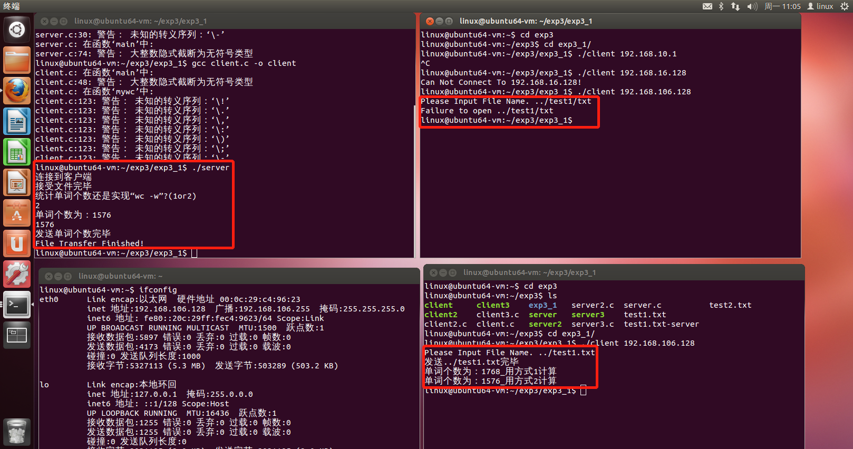This screenshot has width=853, height=449.
Task: Click 'test1.txt-server' in ls output
Action: tap(661, 324)
